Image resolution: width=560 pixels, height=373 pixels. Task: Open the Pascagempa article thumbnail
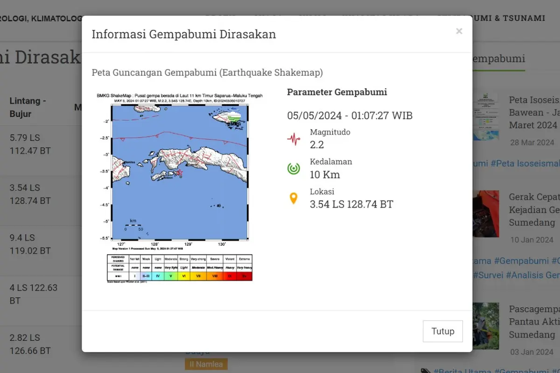coord(486,326)
